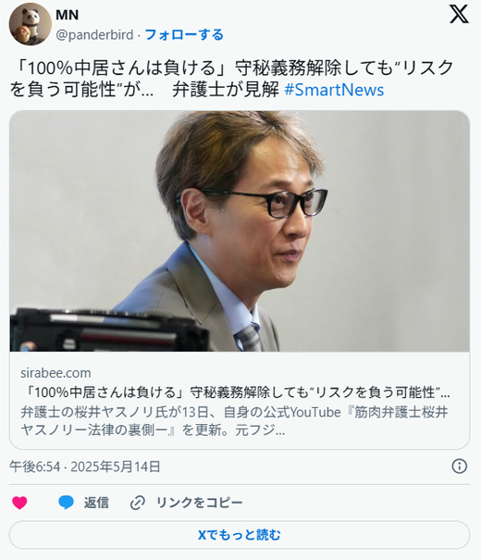481x560 pixels.
Task: Click the blue reply speech bubble icon
Action: [x=66, y=503]
